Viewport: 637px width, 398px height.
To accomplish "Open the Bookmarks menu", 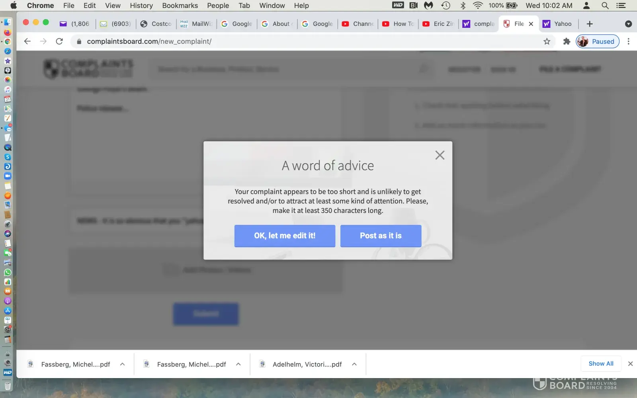I will [180, 6].
